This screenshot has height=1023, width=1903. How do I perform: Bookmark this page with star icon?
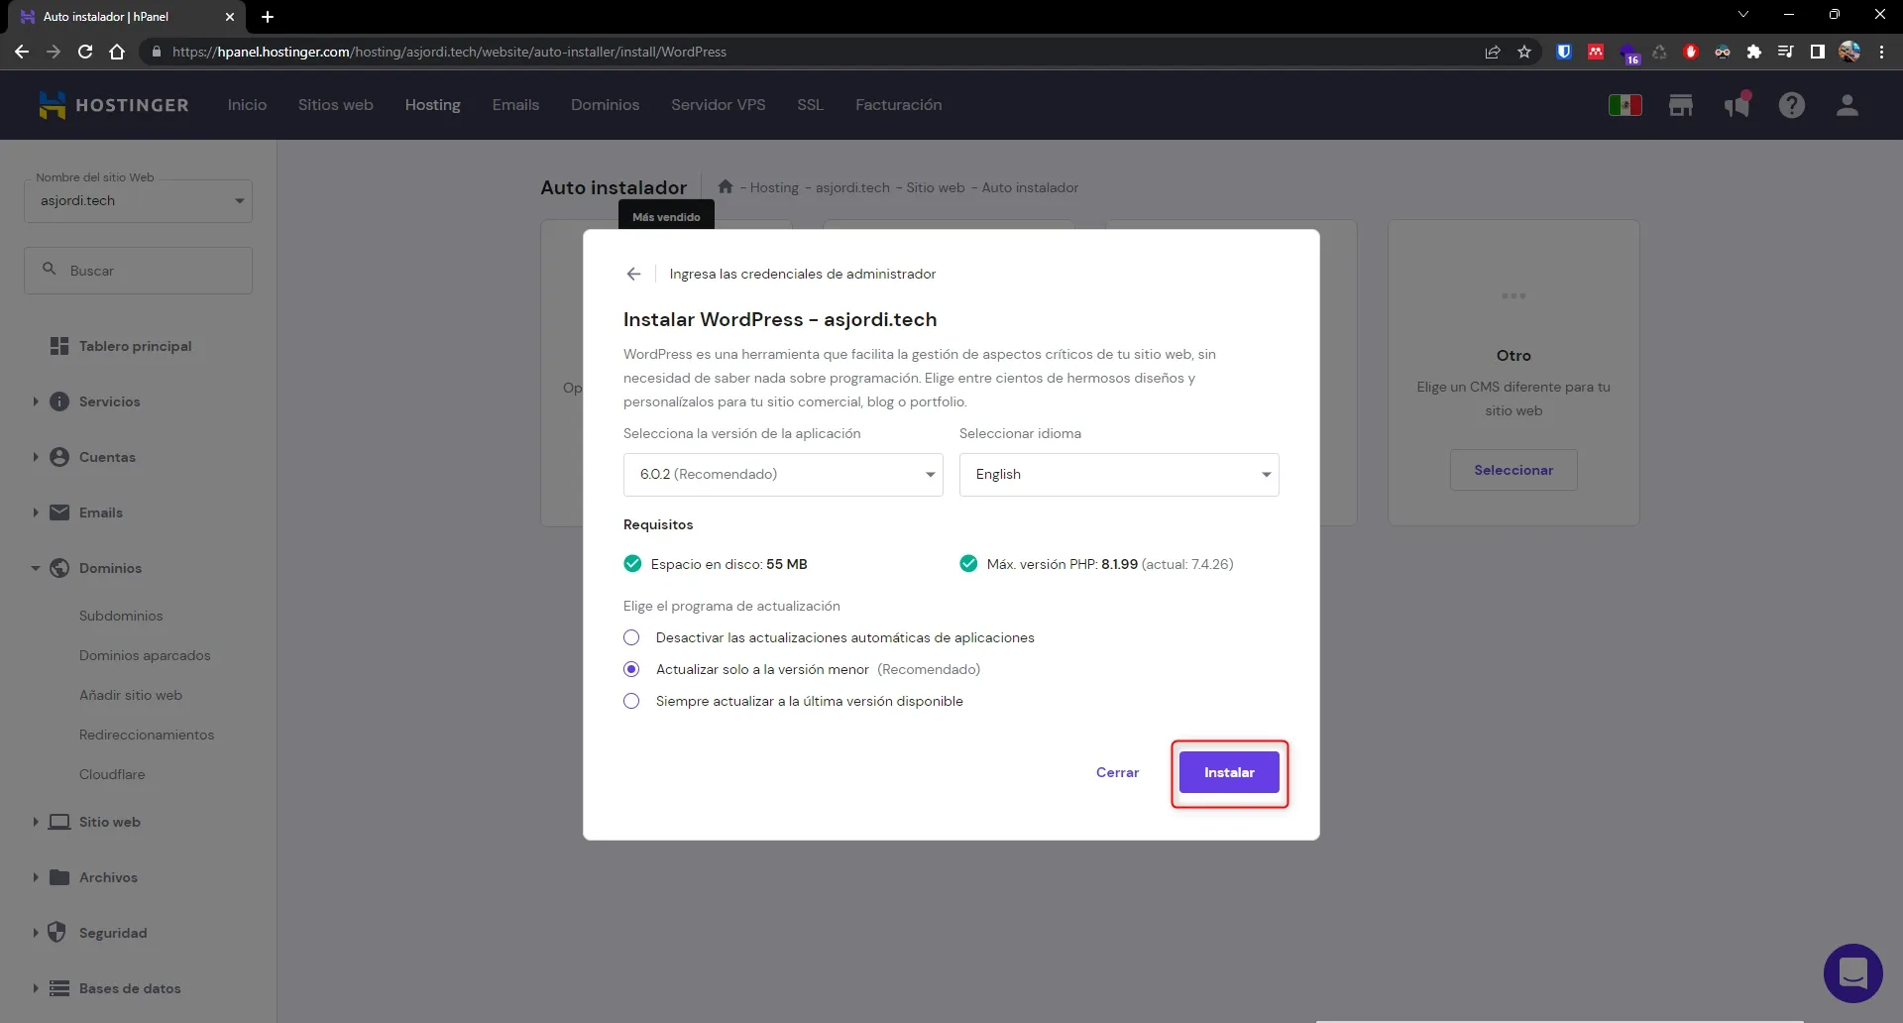[x=1524, y=52]
